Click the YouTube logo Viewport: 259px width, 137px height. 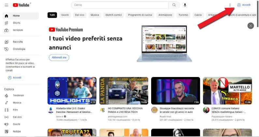(21, 5)
